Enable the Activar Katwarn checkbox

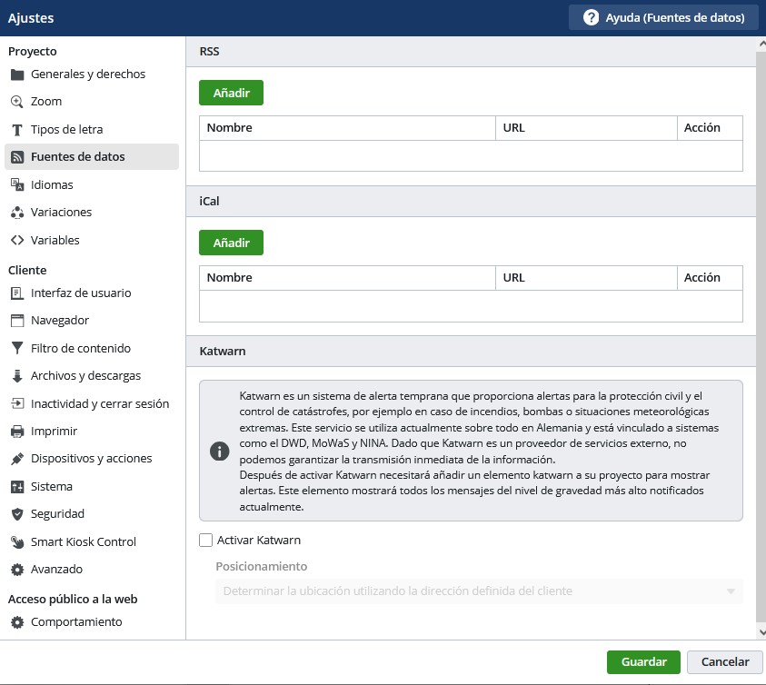pos(206,541)
